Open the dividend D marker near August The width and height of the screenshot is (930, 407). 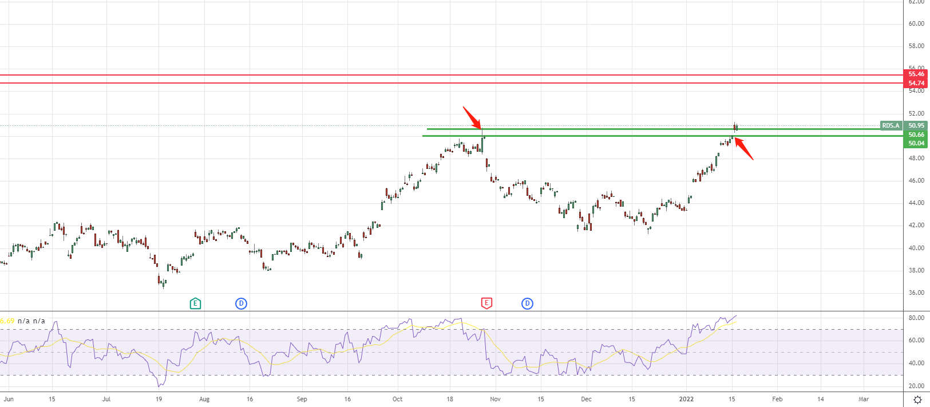(x=242, y=303)
